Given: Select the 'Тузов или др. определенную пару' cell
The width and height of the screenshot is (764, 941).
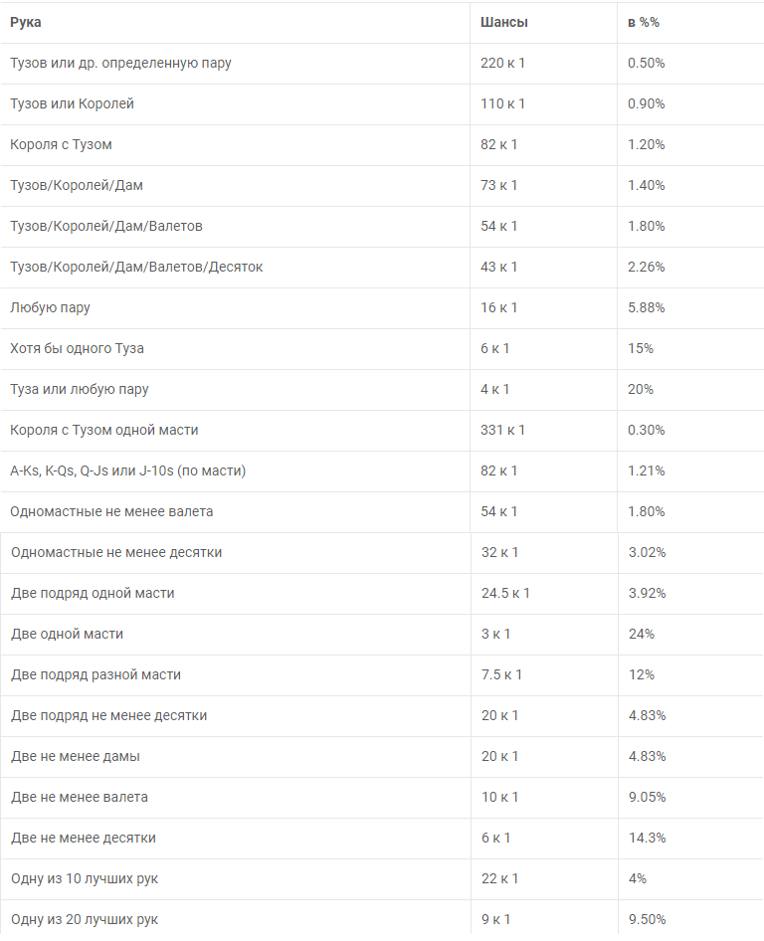Looking at the screenshot, I should coord(120,63).
